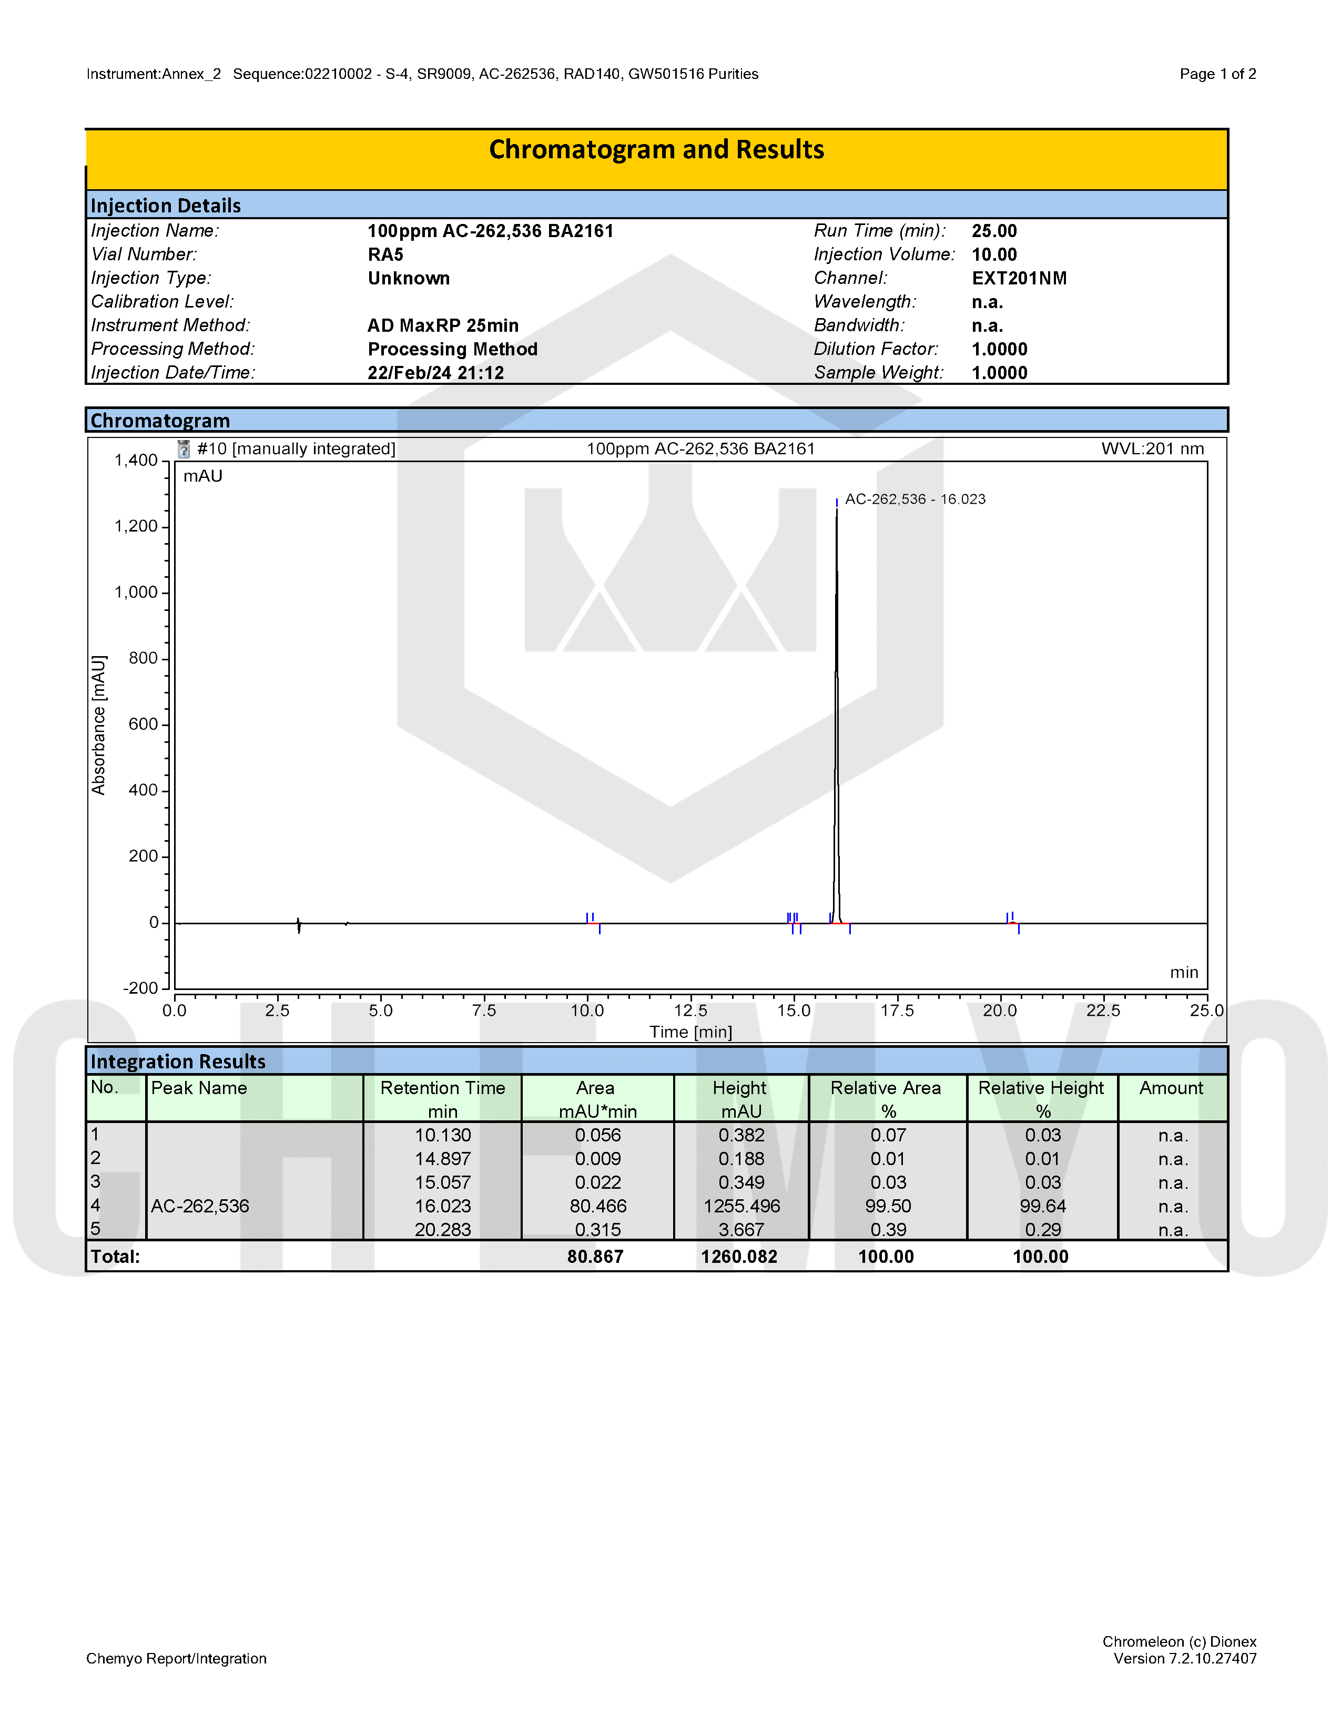Screen dimensions: 1341x1735
Task: Click the injection date 22/Feb/24 21:12
Action: 435,373
